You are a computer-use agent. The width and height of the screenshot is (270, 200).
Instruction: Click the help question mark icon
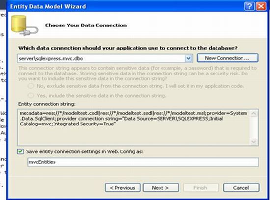(x=249, y=6)
